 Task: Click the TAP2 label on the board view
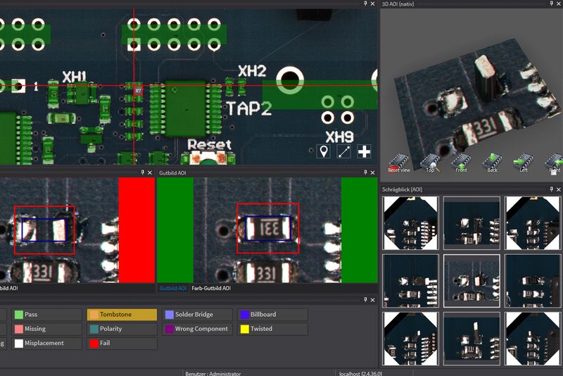tap(249, 108)
